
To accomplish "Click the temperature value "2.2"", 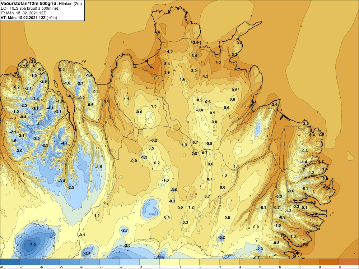I will coord(33,61).
